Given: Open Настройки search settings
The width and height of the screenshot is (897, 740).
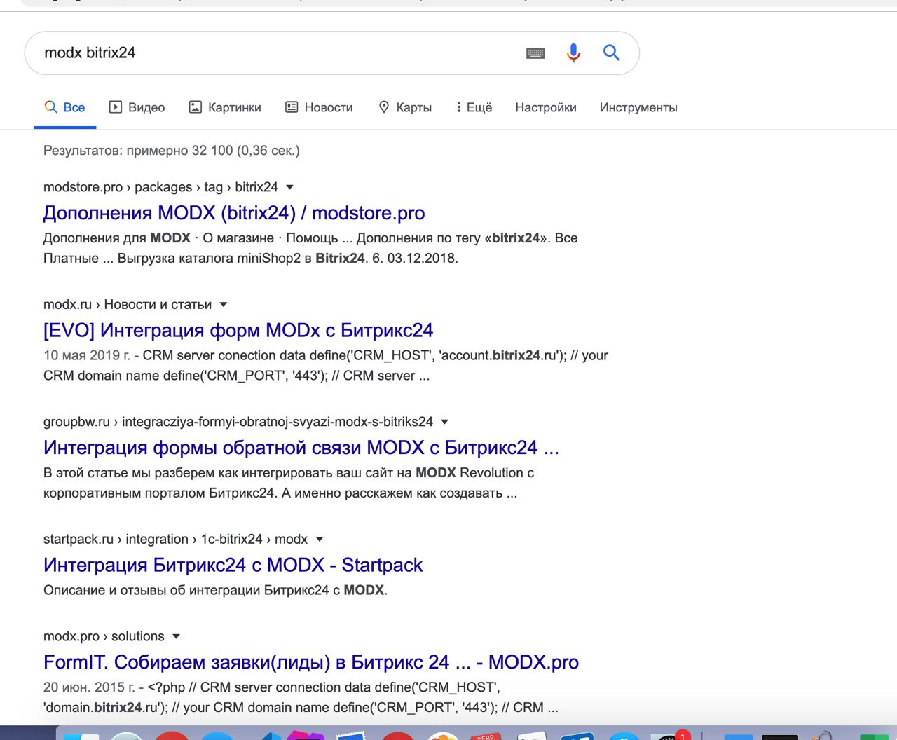Looking at the screenshot, I should coord(546,107).
